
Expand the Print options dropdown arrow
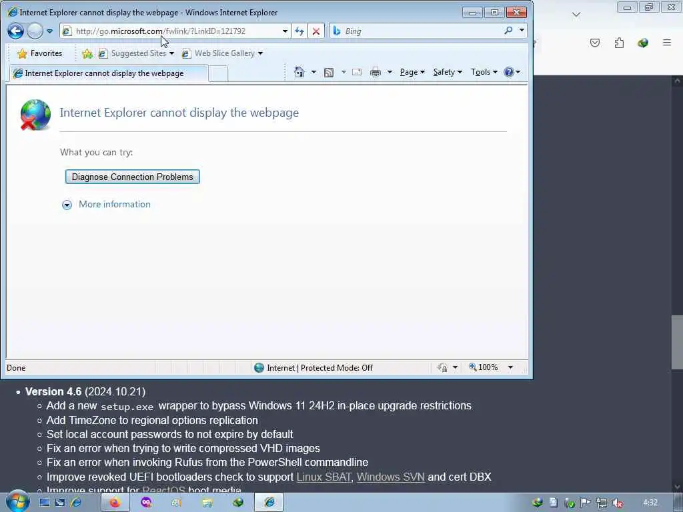tap(390, 72)
